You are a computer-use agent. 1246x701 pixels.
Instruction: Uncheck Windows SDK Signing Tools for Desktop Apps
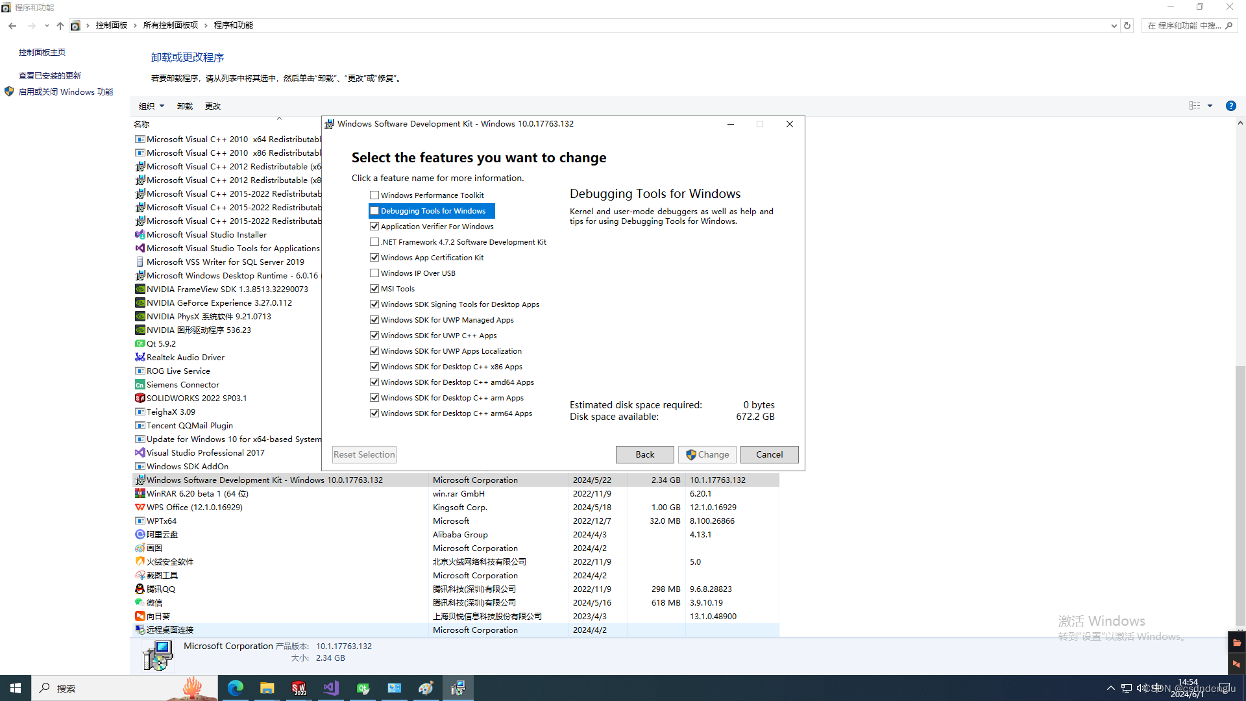pos(374,304)
